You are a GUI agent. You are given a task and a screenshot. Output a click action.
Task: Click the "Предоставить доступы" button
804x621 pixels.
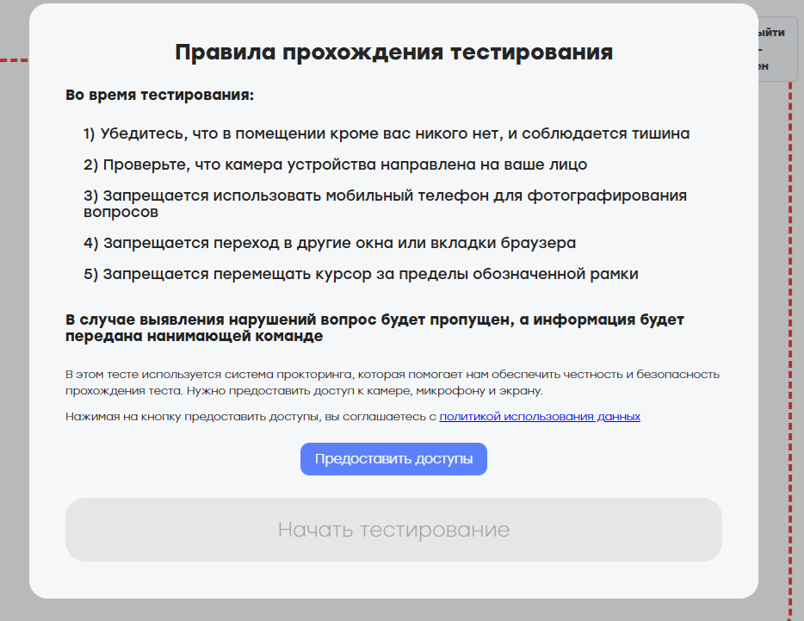[x=393, y=459]
